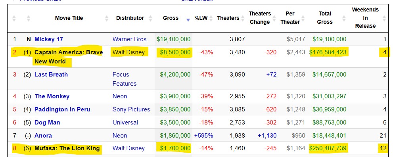The height and width of the screenshot is (157, 393).
Task: Click sort arrows beside Total Gross
Action: click(344, 18)
